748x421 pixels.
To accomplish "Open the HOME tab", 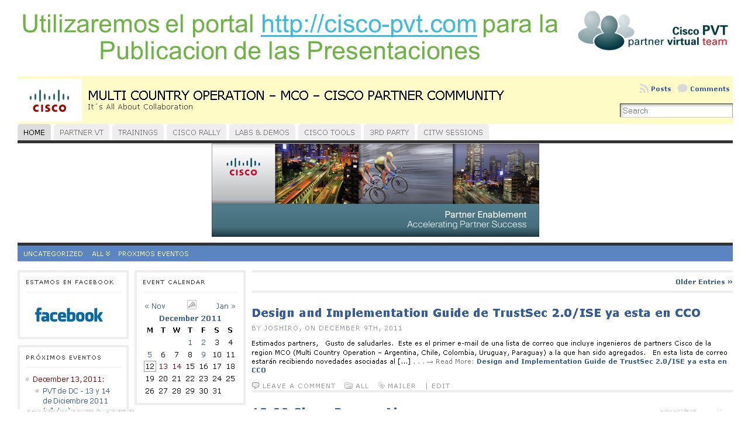I will (x=34, y=133).
